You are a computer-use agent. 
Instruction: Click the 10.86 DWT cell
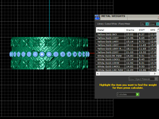(x=143, y=70)
